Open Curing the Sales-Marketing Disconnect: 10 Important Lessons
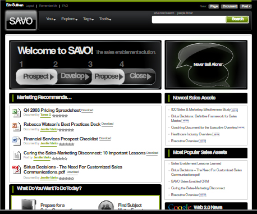 85,153
